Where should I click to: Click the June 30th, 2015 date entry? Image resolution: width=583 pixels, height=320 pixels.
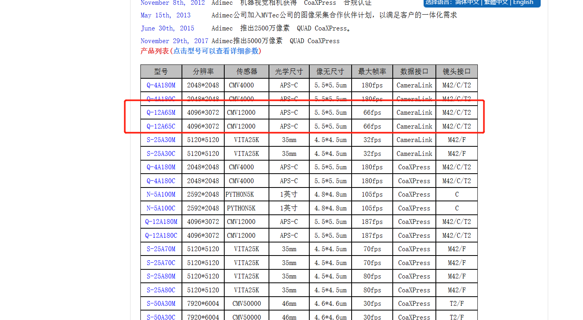(x=167, y=28)
